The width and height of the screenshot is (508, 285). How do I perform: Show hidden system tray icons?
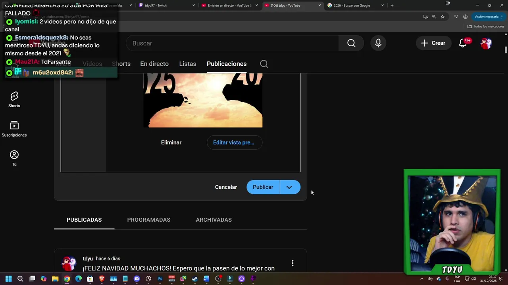point(421,279)
